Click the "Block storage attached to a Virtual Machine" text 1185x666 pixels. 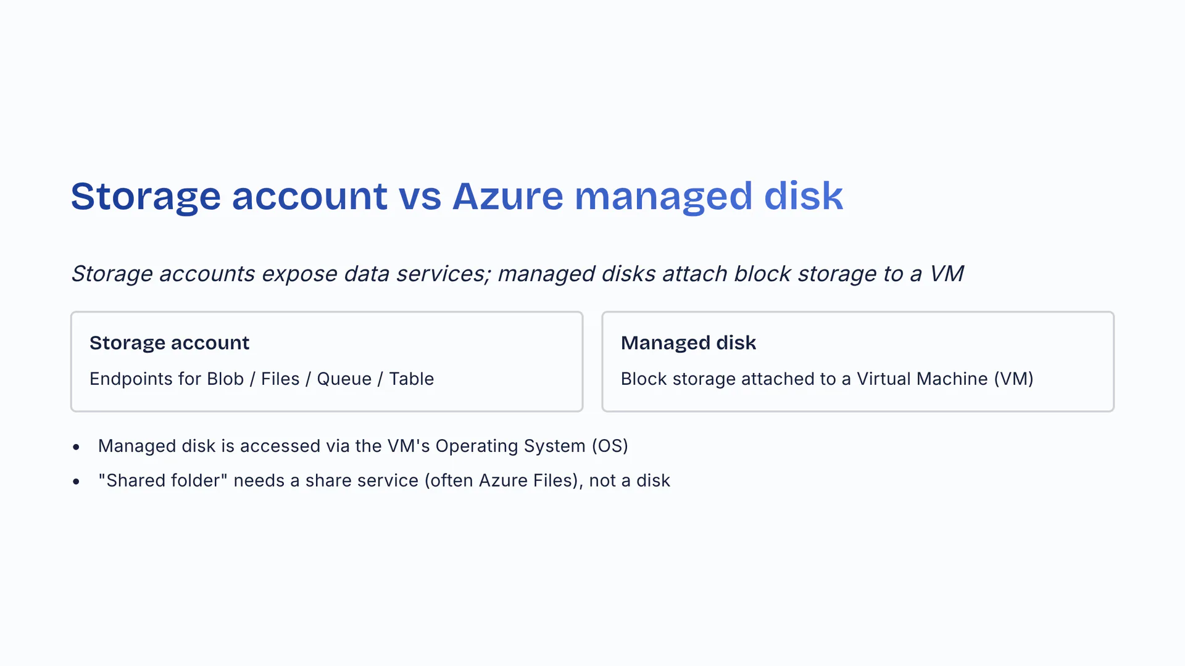tap(827, 379)
